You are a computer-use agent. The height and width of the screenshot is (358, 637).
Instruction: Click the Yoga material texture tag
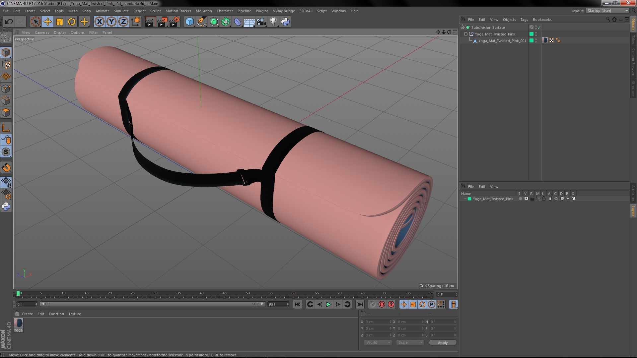[545, 40]
